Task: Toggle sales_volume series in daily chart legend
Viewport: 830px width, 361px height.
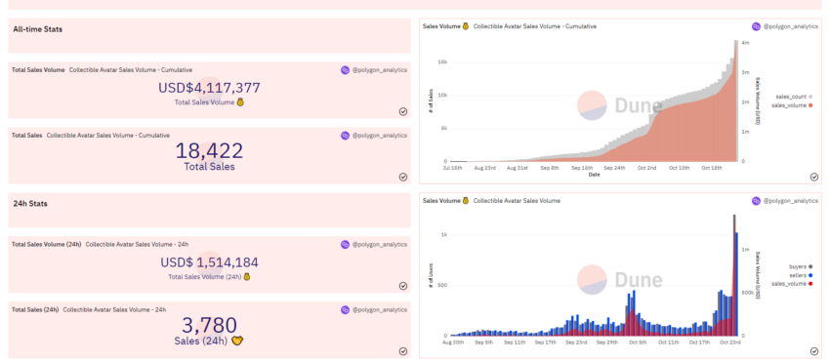Action: [792, 284]
